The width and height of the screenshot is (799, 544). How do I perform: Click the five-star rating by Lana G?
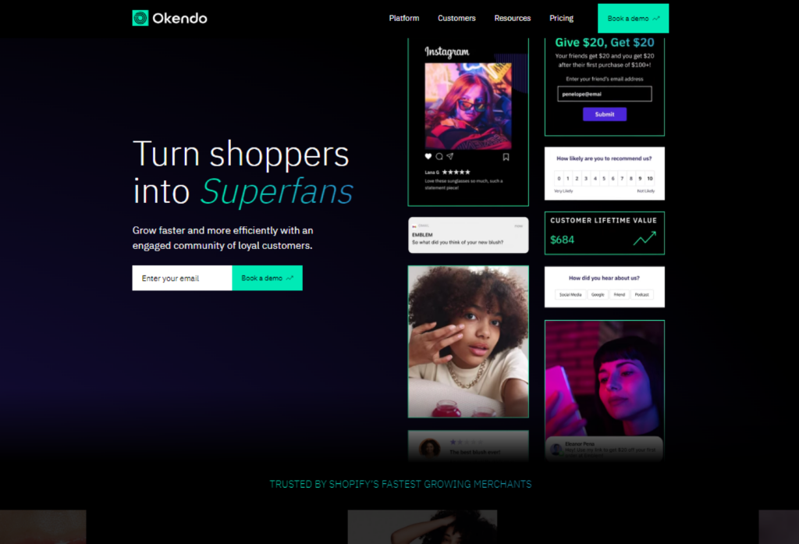click(x=456, y=172)
